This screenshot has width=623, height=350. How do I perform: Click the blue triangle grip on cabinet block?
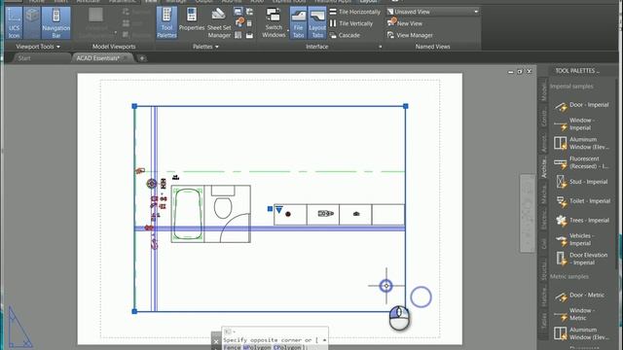(x=279, y=210)
